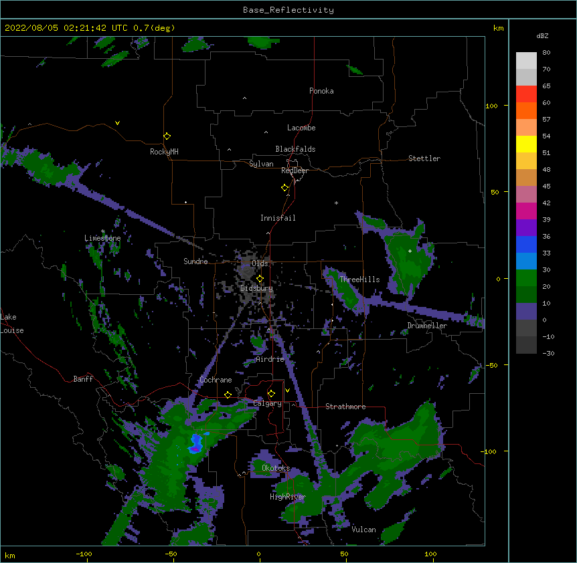Select the magenta 42-39 dBZ legend swatch
577x563 pixels.
(x=526, y=211)
